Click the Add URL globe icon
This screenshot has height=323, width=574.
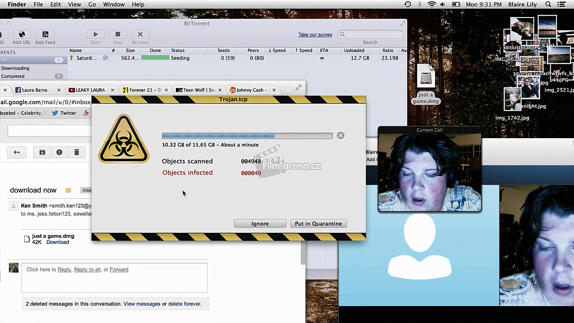pos(22,35)
